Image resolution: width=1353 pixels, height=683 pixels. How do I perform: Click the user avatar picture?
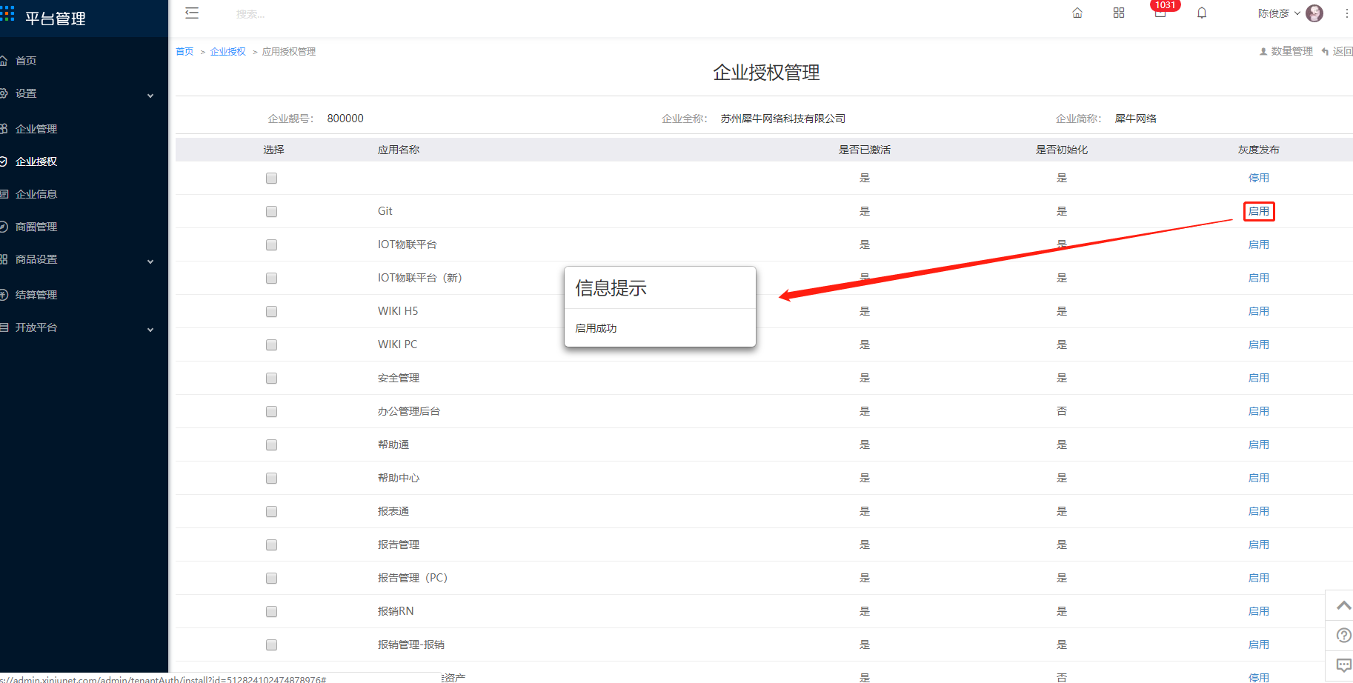pyautogui.click(x=1314, y=13)
